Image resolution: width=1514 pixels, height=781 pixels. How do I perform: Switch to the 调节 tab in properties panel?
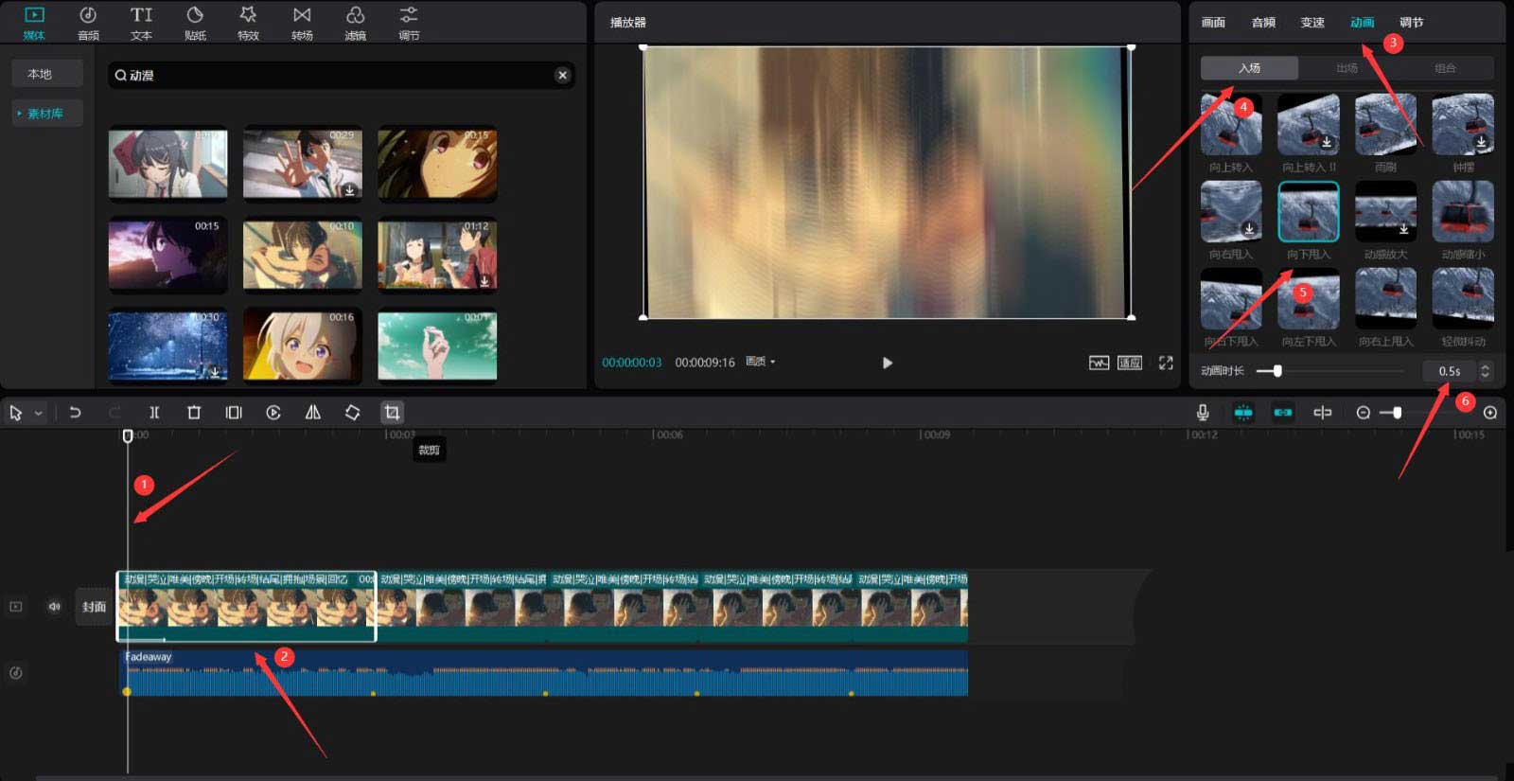(x=1411, y=23)
